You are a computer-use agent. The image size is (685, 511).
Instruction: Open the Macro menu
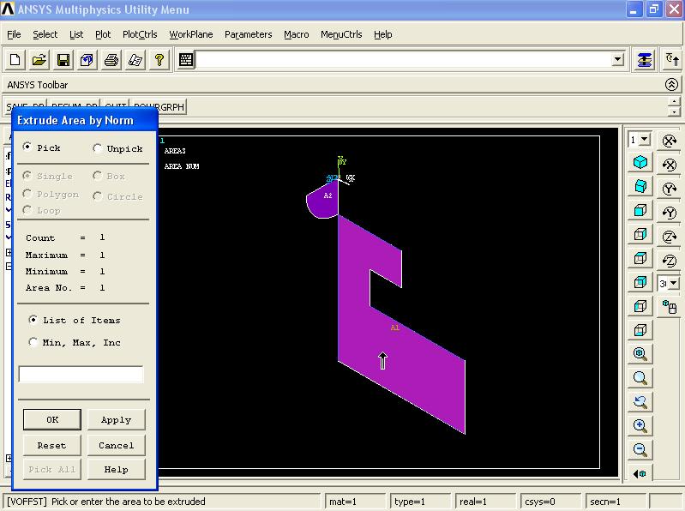click(296, 34)
